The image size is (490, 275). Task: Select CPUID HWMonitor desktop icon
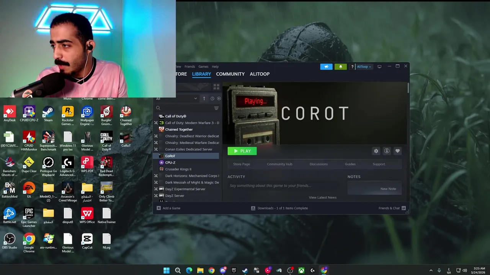(29, 141)
